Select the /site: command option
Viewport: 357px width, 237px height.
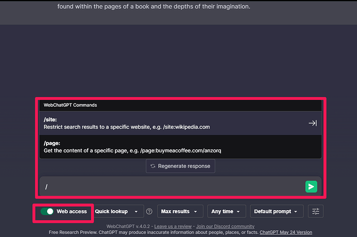tap(181, 123)
